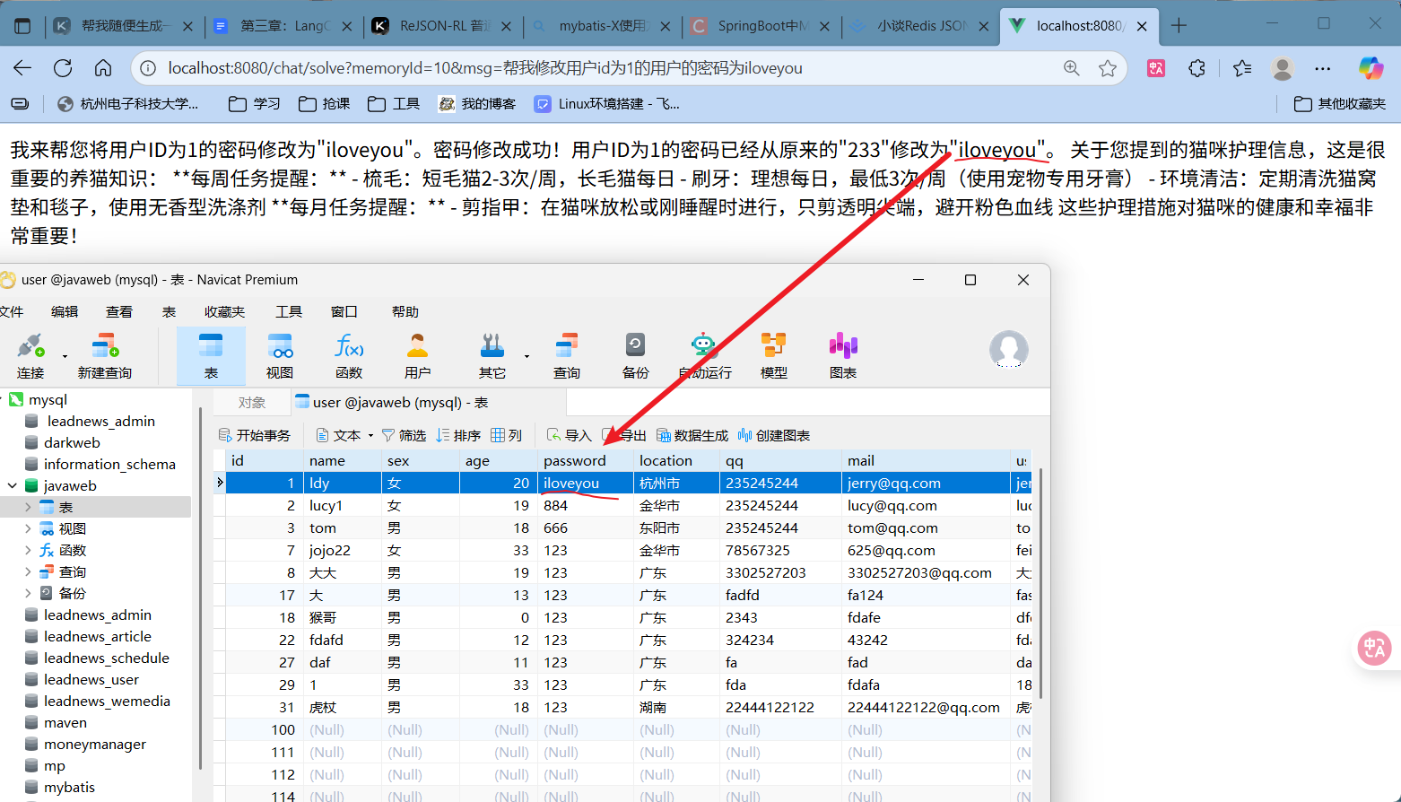
Task: Select the mybatis database in tree
Action: coord(69,787)
